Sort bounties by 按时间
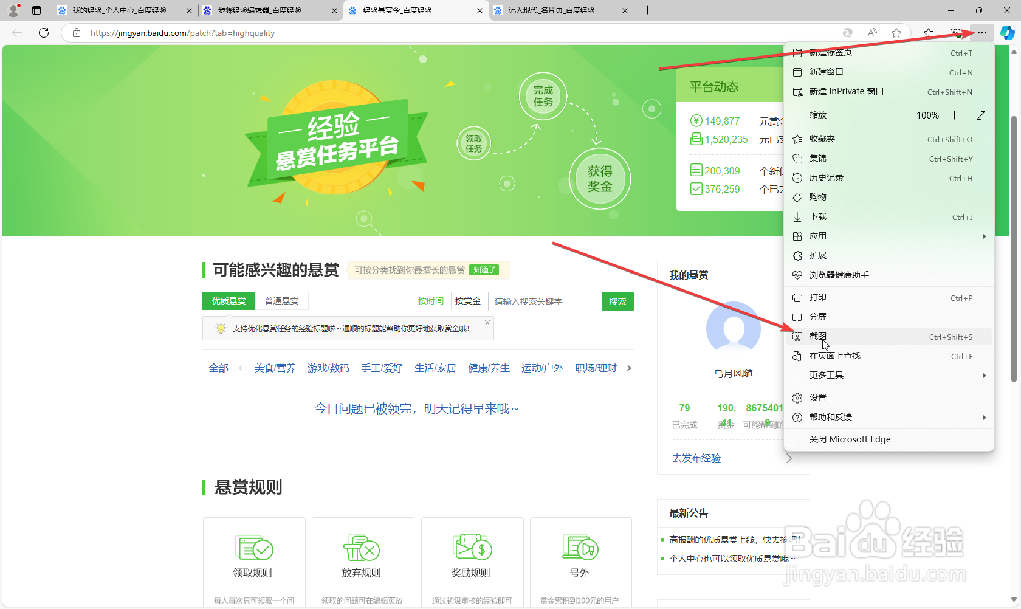This screenshot has height=609, width=1021. [430, 301]
